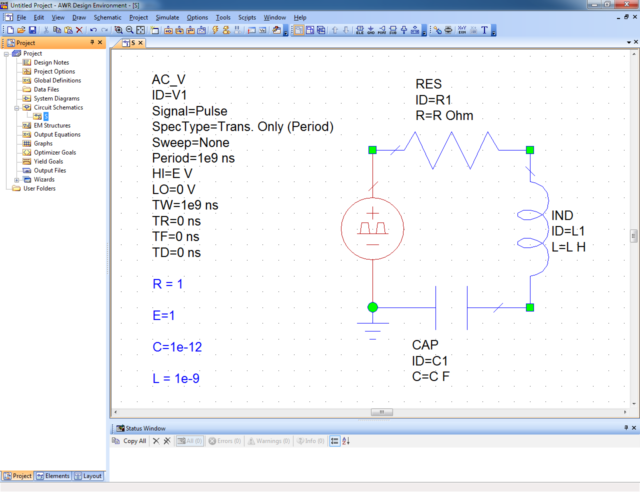Screen dimensions: 640x492
Task: Click the Zoom Out magnifier icon
Action: click(129, 30)
